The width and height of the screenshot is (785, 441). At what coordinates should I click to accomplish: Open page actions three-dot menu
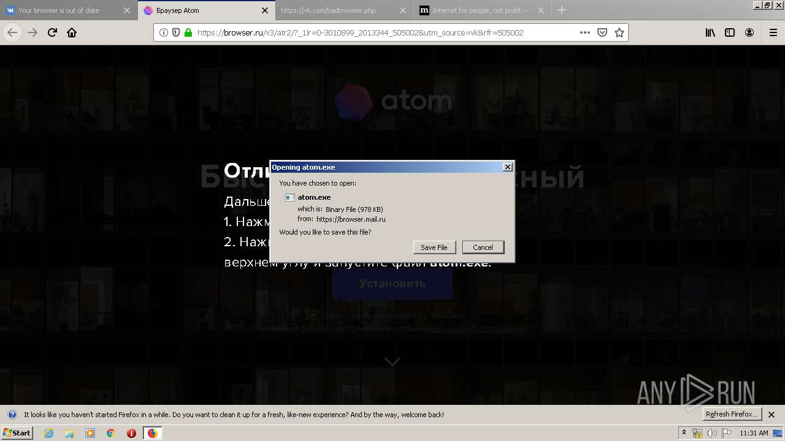coord(584,32)
